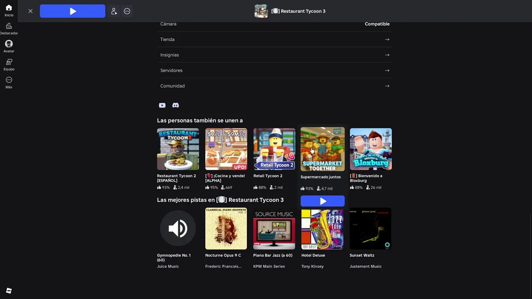Click Justement Music artist name
532x299 pixels.
[x=366, y=267]
